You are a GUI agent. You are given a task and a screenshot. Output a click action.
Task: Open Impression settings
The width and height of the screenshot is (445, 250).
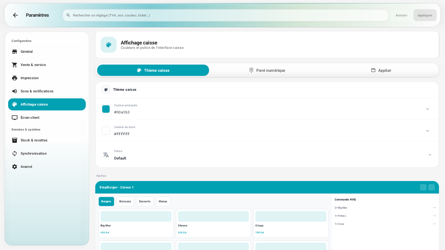[47, 78]
